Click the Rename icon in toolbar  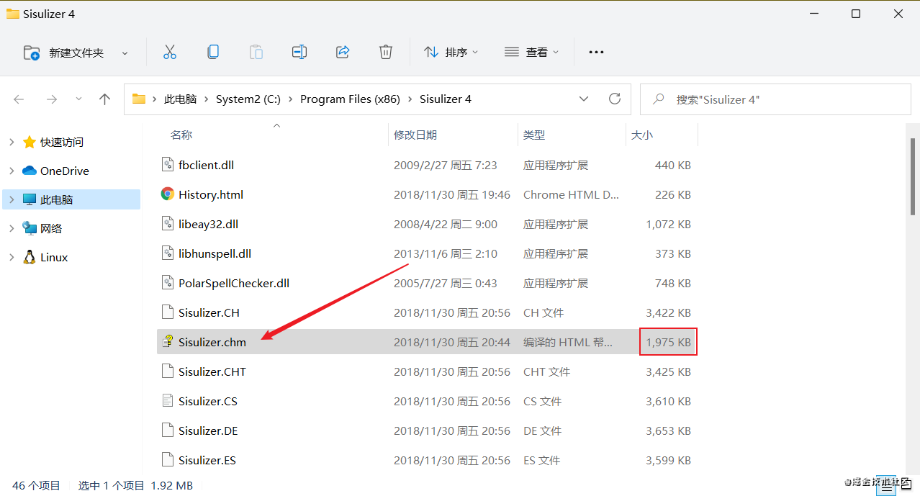pyautogui.click(x=299, y=52)
